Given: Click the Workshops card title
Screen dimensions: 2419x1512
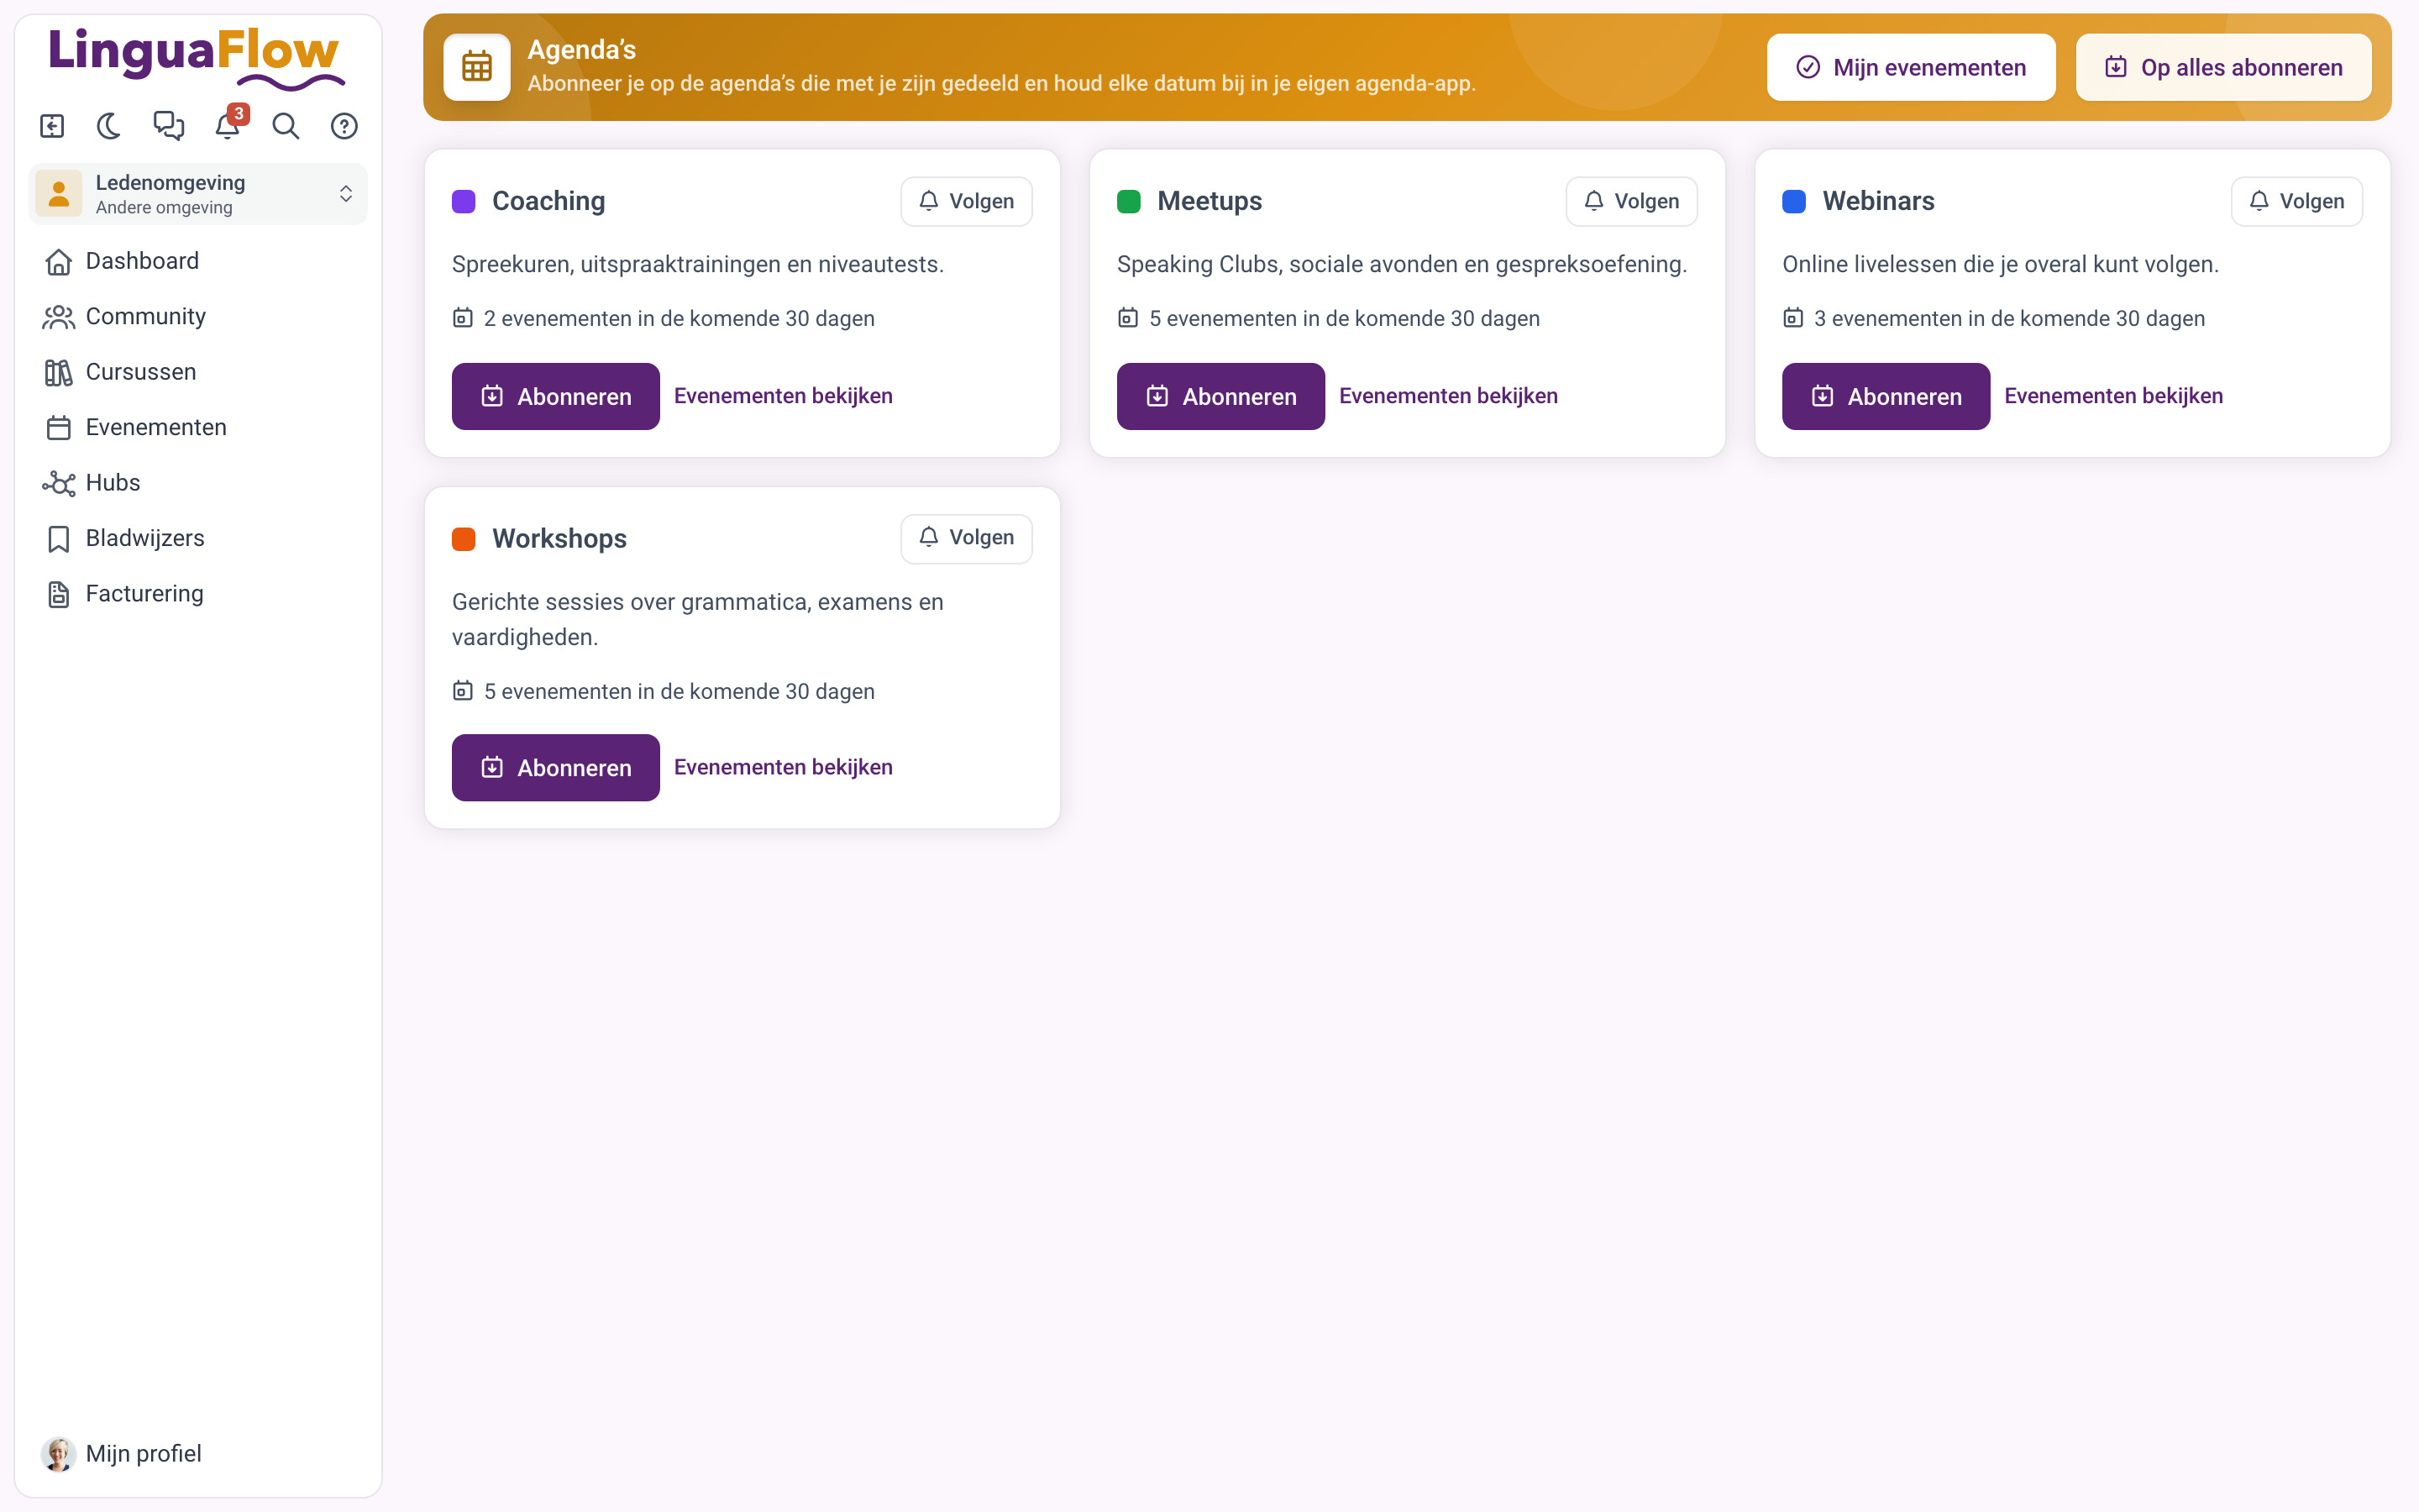Looking at the screenshot, I should [559, 539].
